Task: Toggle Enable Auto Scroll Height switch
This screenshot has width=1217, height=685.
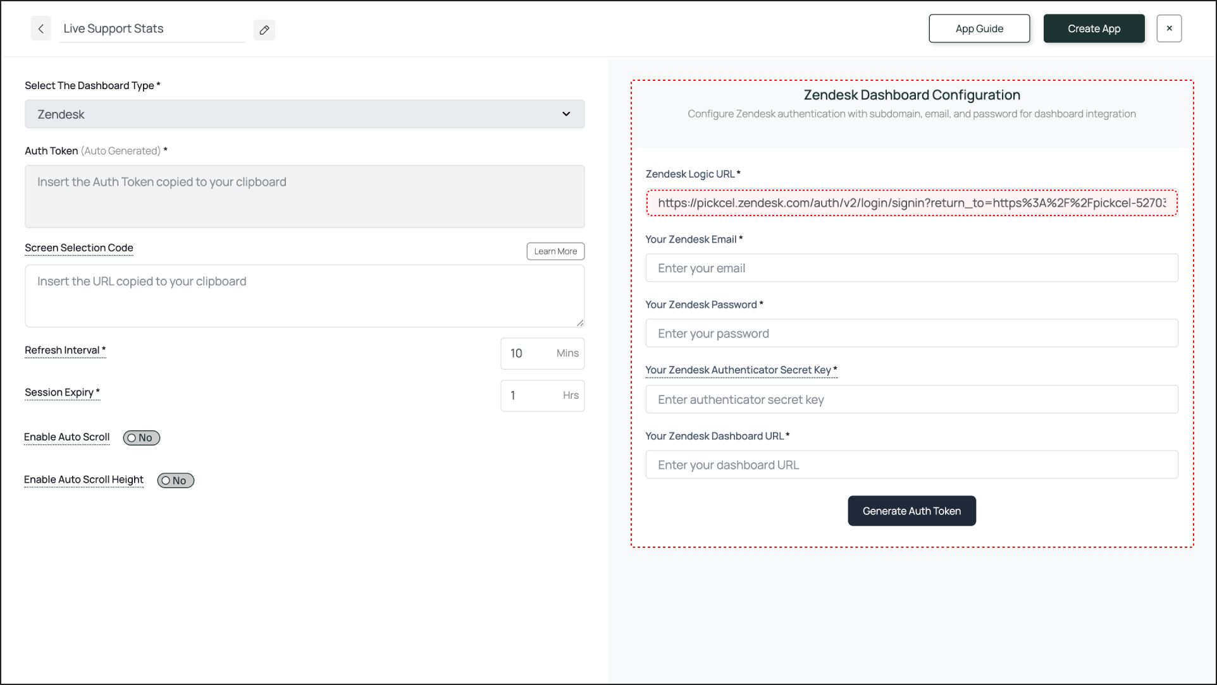Action: click(x=176, y=481)
